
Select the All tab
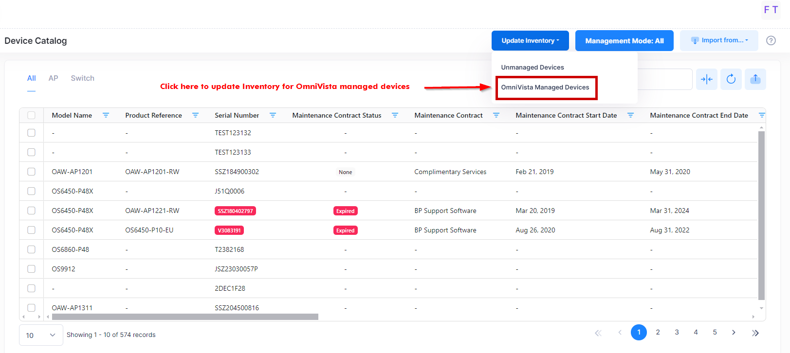(x=32, y=78)
